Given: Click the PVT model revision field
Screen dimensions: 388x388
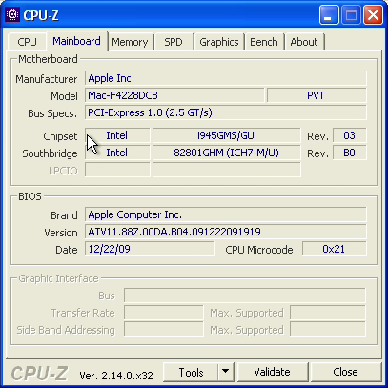Looking at the screenshot, I should point(317,95).
